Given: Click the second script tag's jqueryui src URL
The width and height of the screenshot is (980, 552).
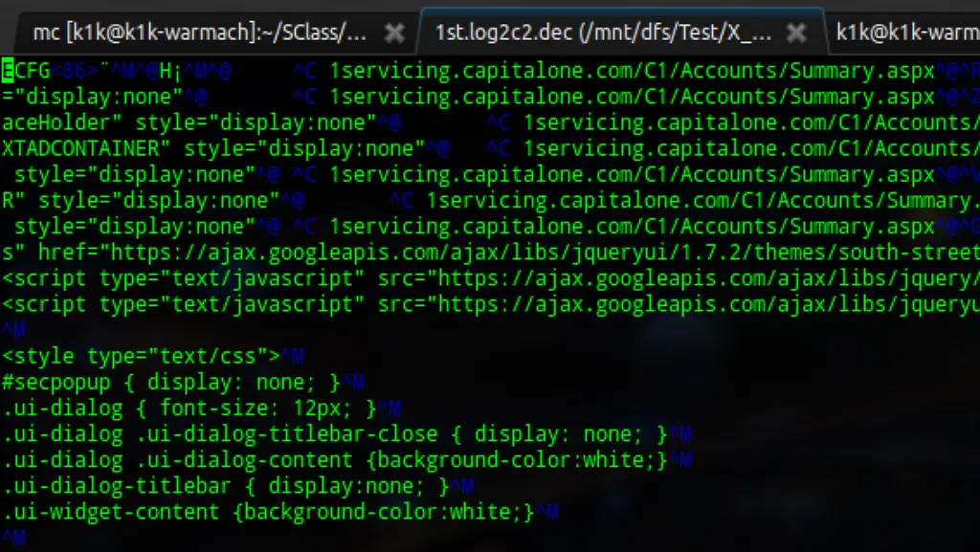Looking at the screenshot, I should pos(699,304).
